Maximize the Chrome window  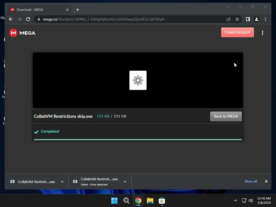pos(253,7)
